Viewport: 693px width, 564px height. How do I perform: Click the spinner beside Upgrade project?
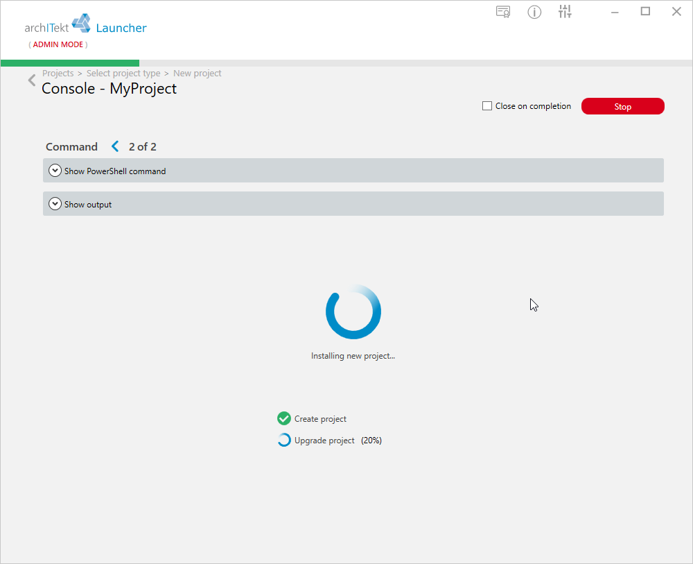pos(283,440)
